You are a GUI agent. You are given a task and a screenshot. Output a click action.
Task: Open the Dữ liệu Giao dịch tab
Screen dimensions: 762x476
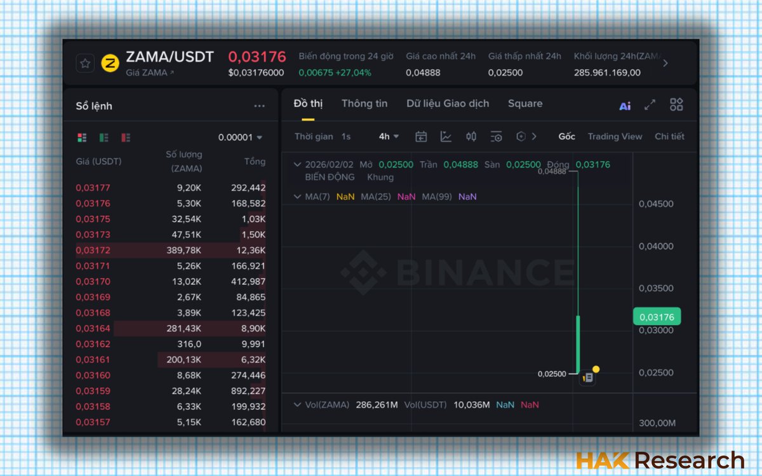point(448,103)
